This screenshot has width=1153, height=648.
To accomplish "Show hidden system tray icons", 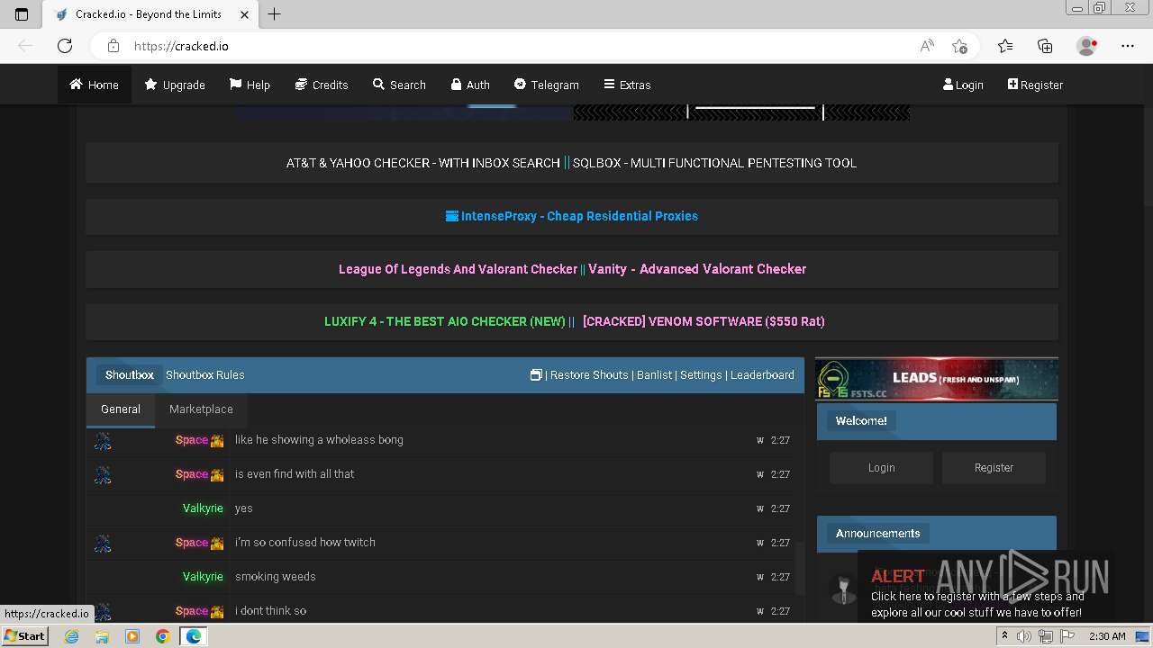I will (x=1005, y=636).
